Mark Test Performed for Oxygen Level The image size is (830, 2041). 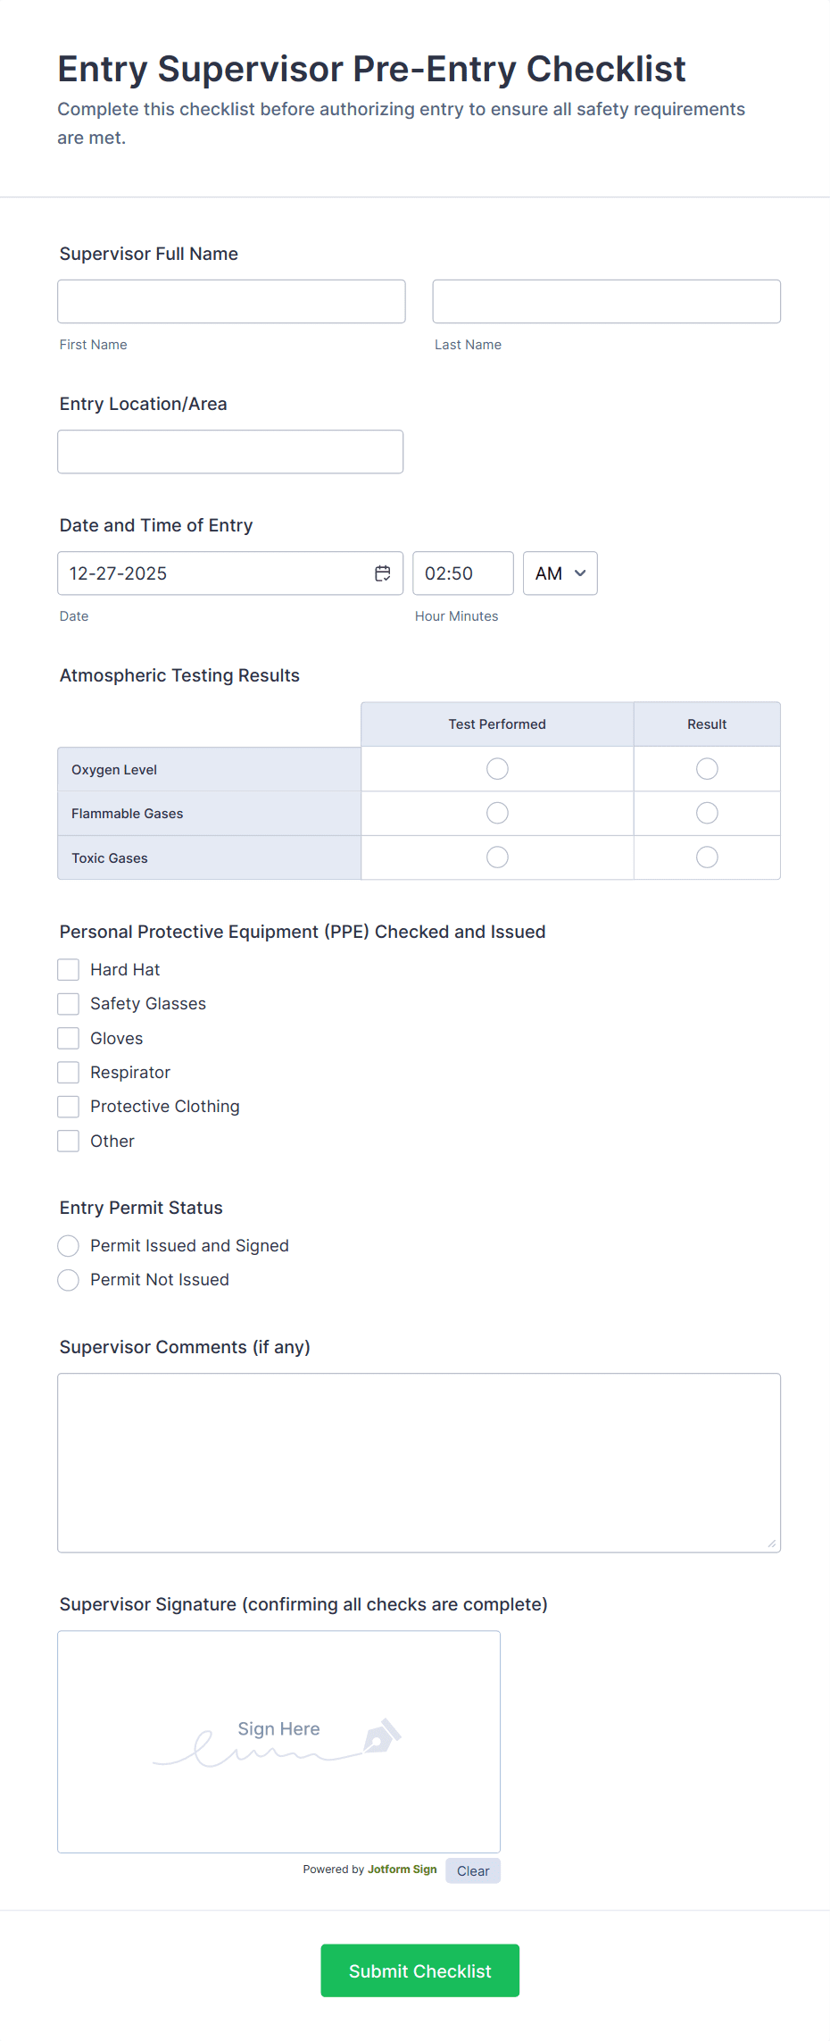pyautogui.click(x=497, y=768)
